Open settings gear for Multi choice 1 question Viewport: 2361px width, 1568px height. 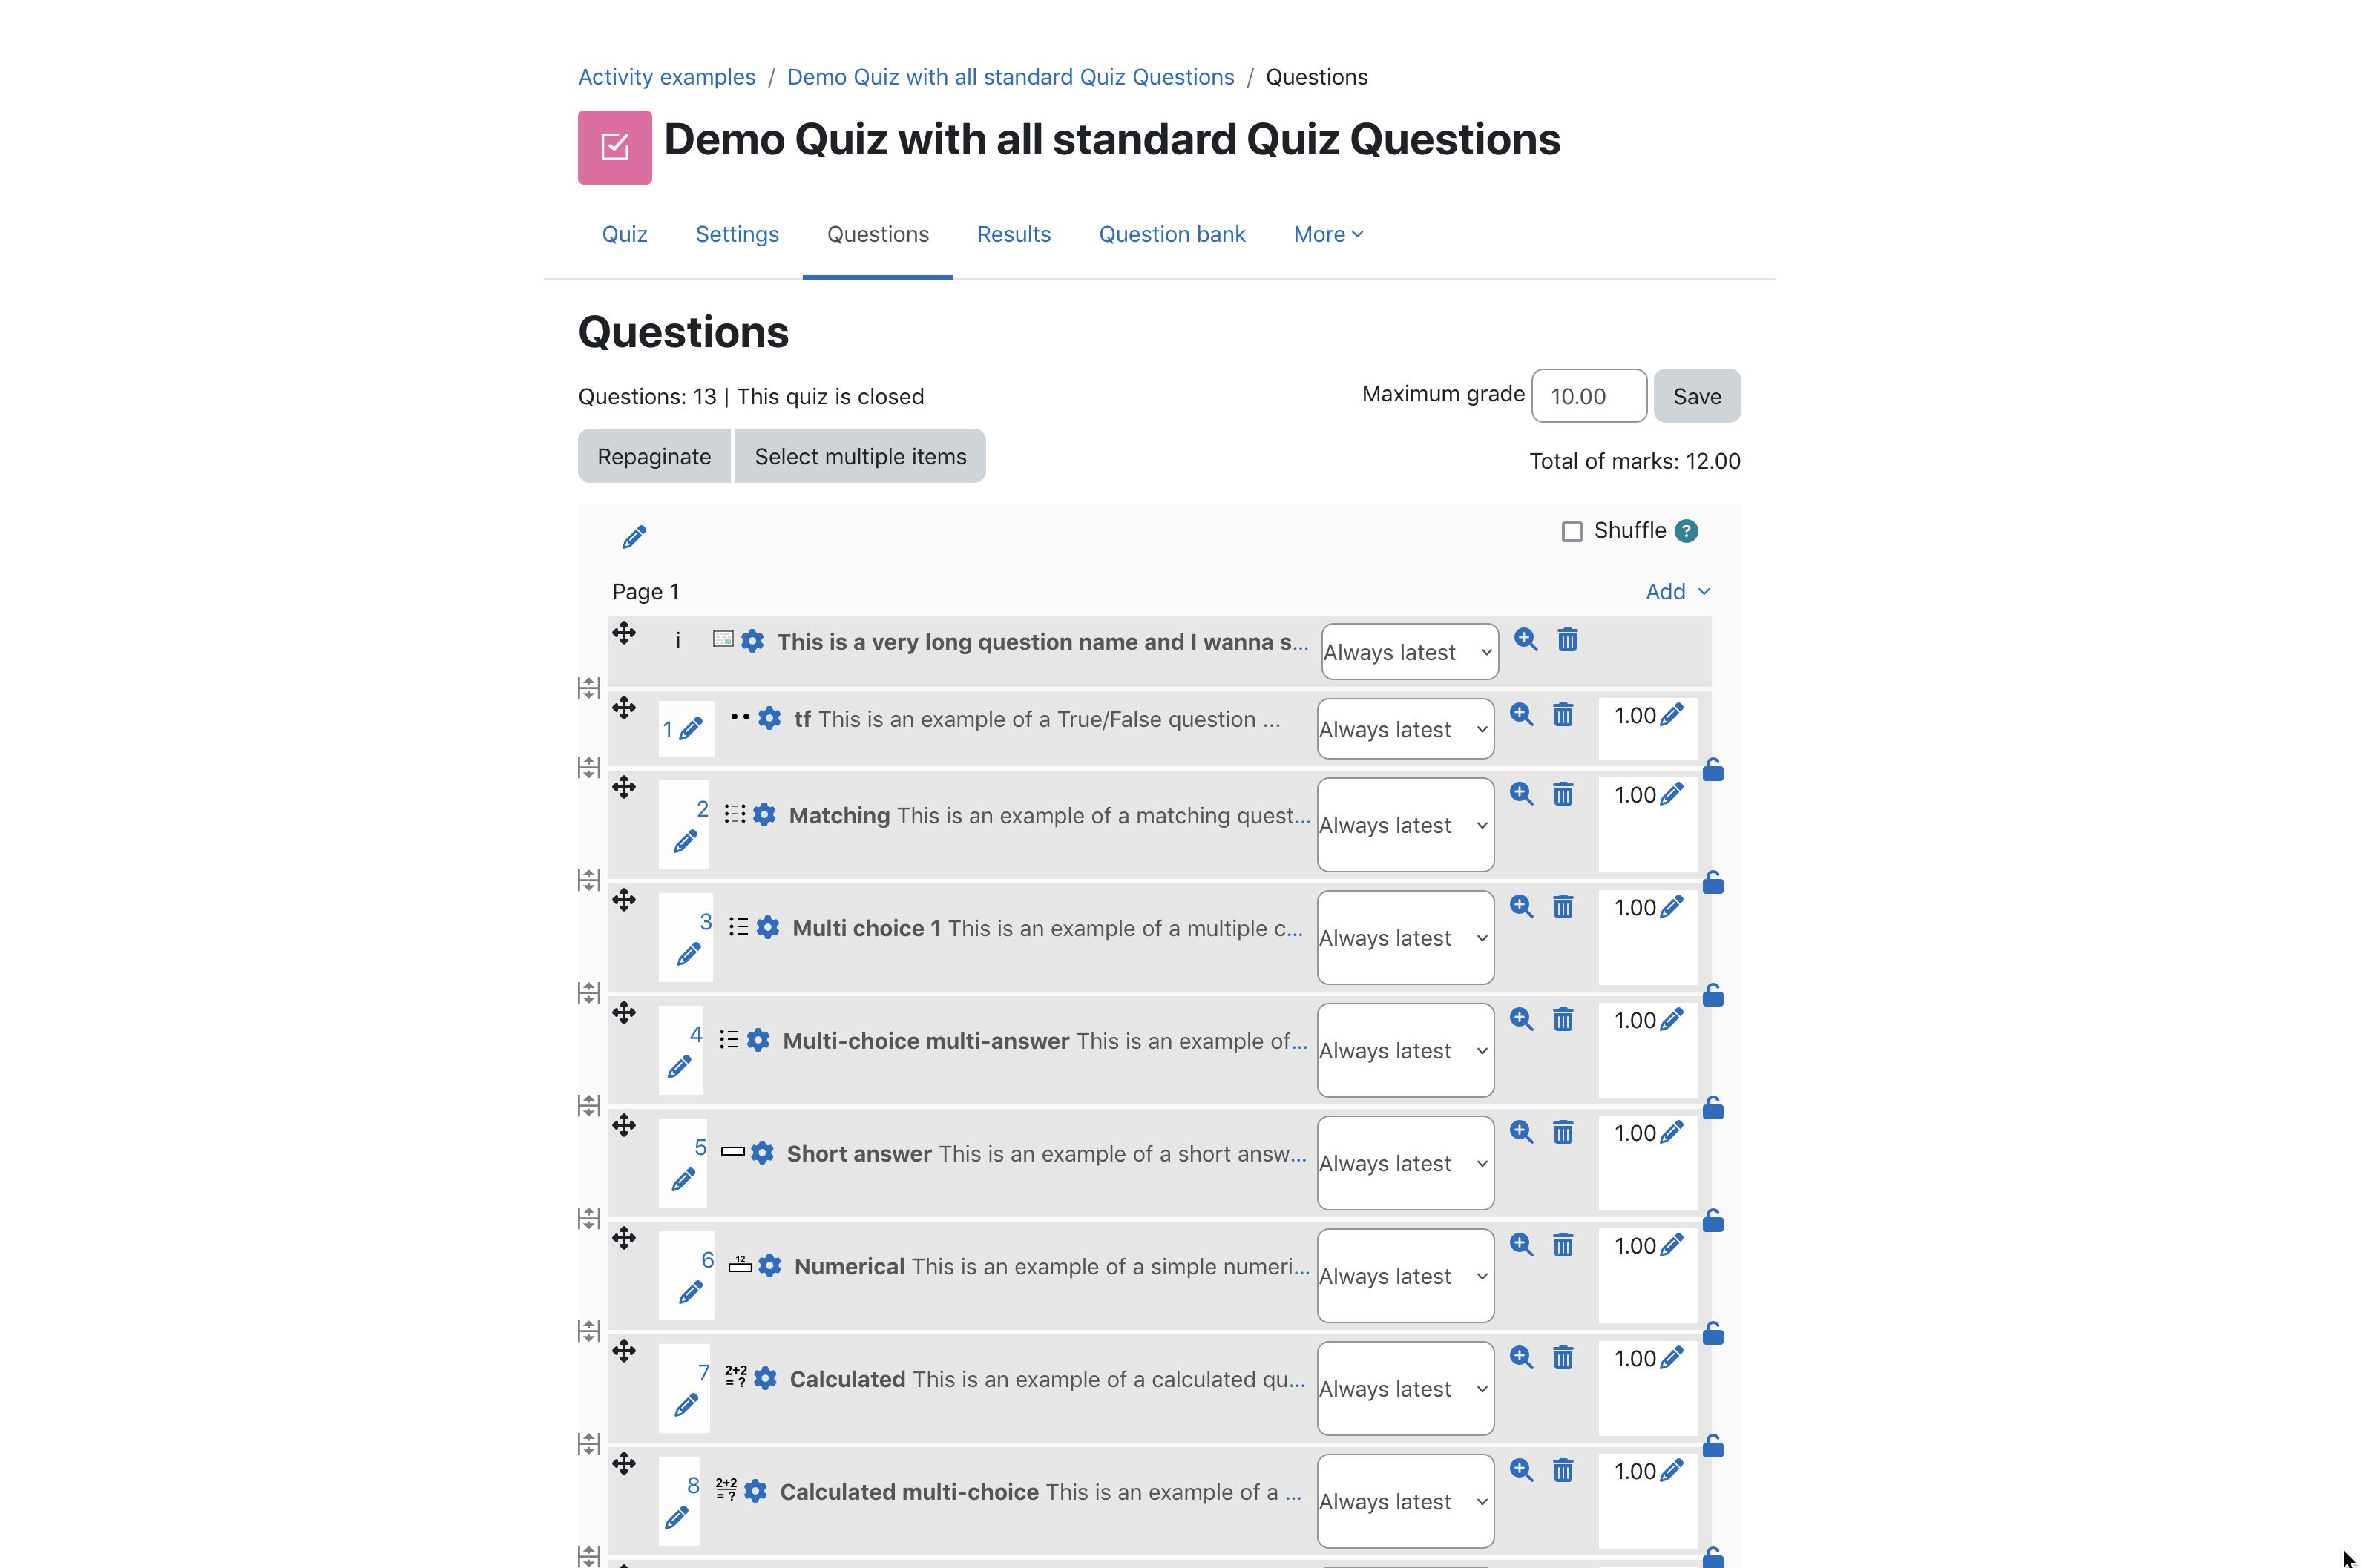(767, 927)
